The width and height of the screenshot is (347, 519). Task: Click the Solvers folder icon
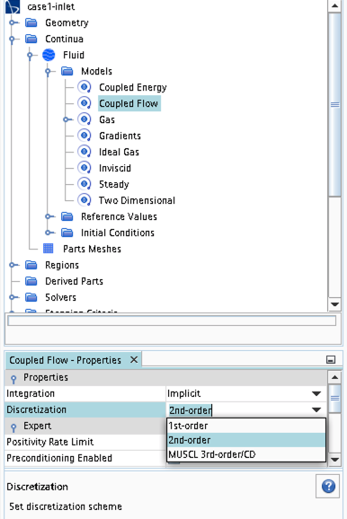31,297
